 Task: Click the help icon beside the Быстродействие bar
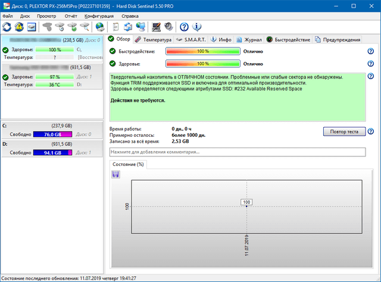tap(370, 52)
